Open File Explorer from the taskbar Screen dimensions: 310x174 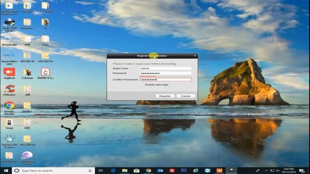[x=125, y=171]
